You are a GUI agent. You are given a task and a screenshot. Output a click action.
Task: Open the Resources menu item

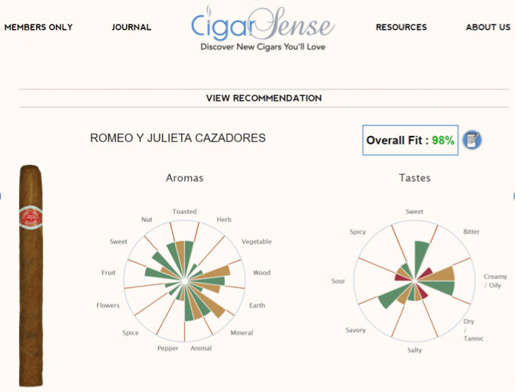point(401,28)
